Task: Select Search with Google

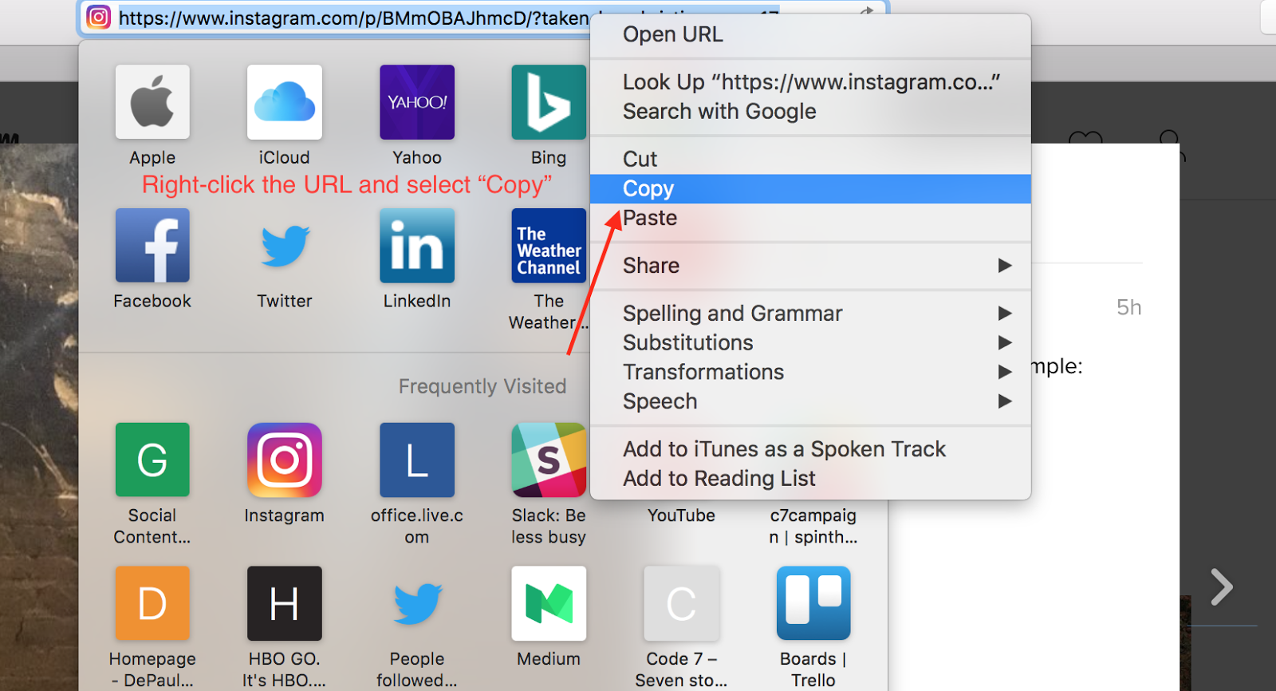Action: [x=810, y=112]
